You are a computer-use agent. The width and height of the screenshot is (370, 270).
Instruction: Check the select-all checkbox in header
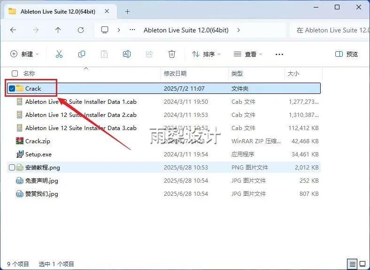click(15, 73)
